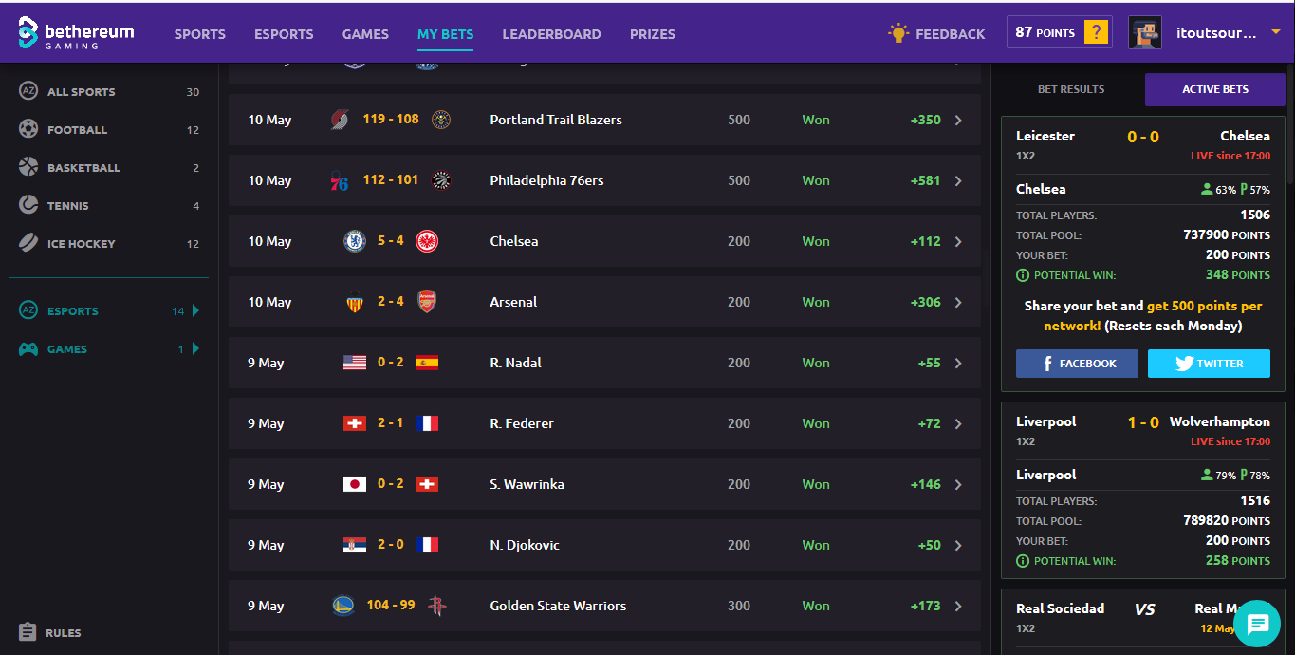Open the Prizes menu item
Screen dimensions: 1295x655
pyautogui.click(x=653, y=34)
